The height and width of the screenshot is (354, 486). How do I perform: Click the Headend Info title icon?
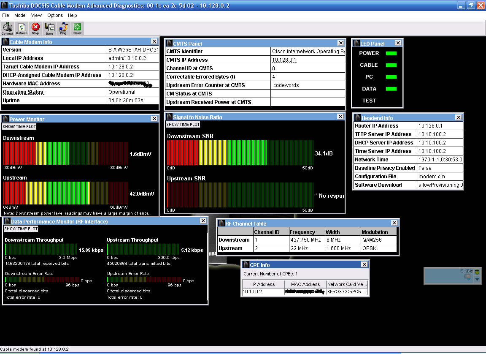click(358, 117)
